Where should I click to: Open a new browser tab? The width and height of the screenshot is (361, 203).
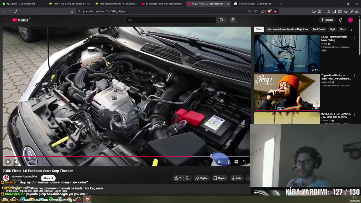pyautogui.click(x=281, y=4)
